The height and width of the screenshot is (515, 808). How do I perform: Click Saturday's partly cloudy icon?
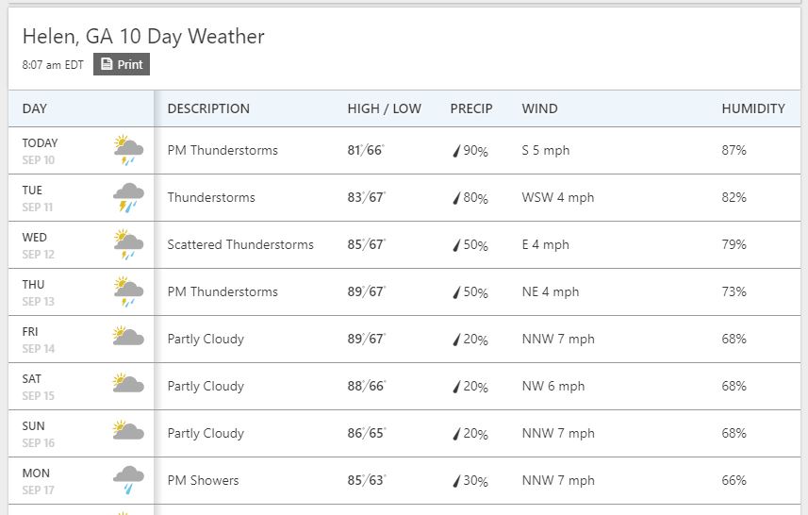pos(128,384)
